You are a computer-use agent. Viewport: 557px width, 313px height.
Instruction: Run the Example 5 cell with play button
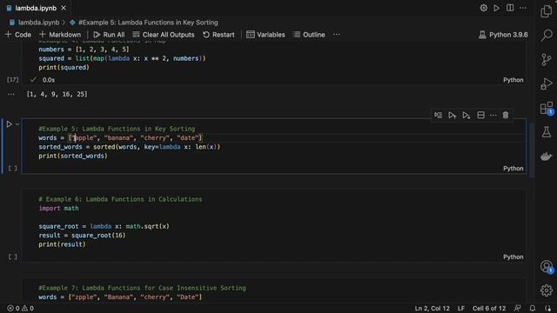point(10,124)
